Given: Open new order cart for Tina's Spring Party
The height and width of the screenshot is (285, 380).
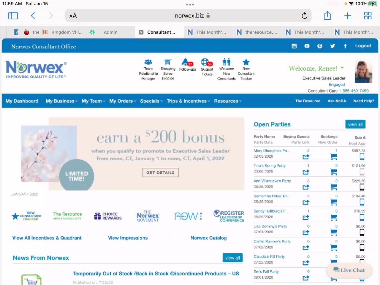Looking at the screenshot, I should click(334, 172).
